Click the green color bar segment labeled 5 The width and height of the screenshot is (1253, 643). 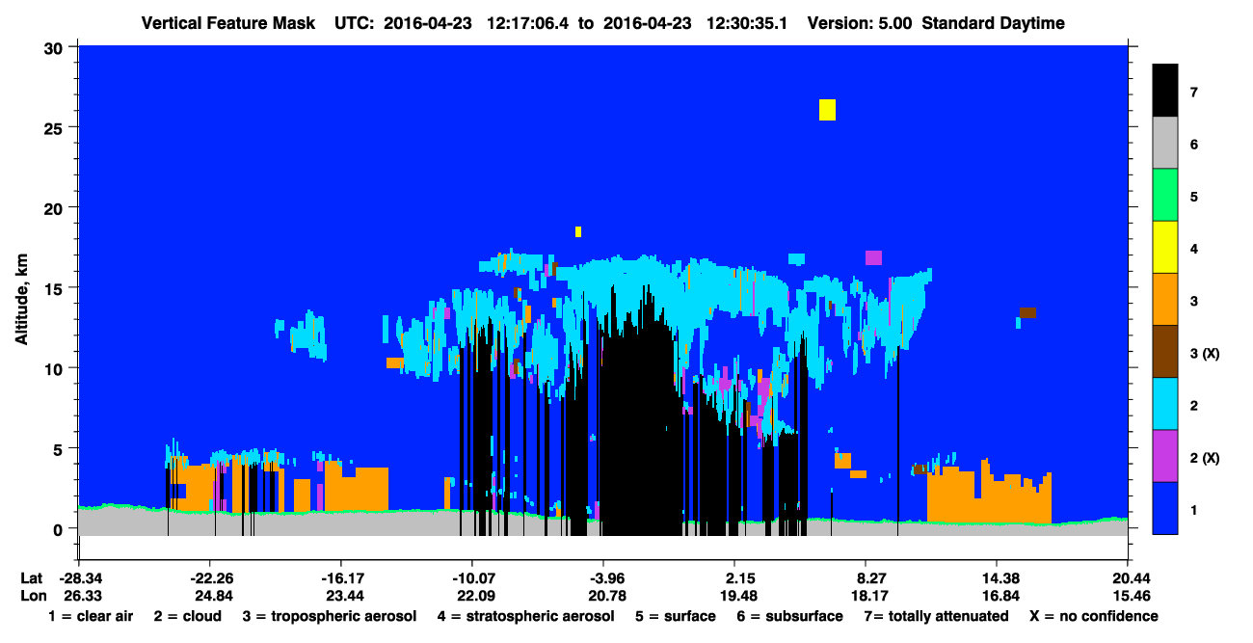(1165, 195)
